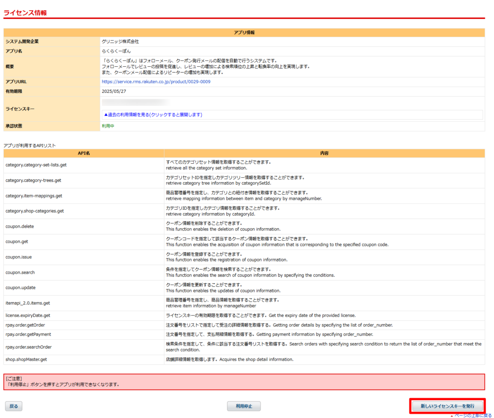Go back with the 戻る button

pos(14,406)
